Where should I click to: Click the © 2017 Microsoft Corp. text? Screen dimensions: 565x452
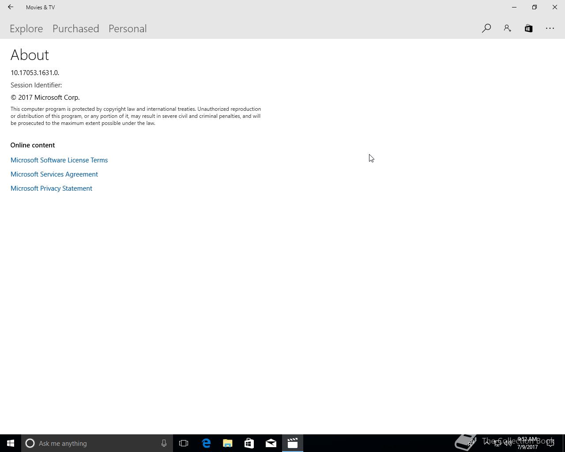[x=45, y=98]
